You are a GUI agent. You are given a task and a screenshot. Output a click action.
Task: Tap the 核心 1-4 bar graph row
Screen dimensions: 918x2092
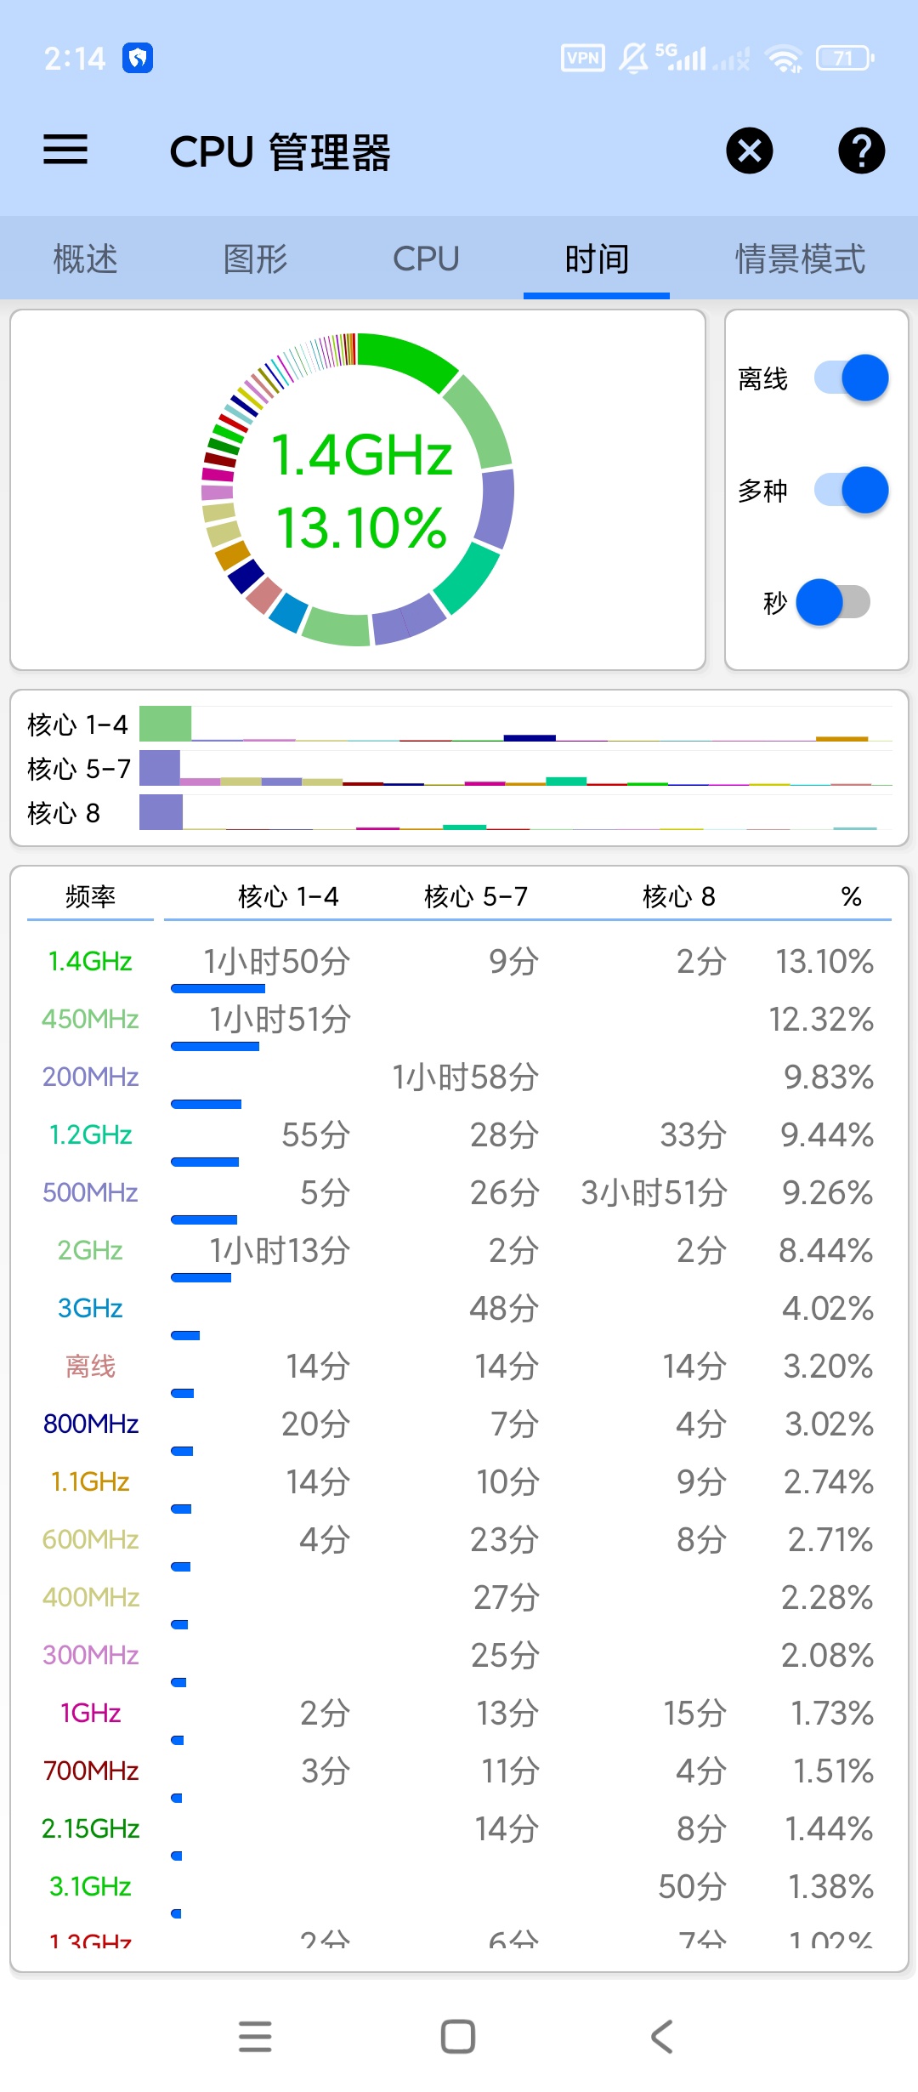point(459,725)
